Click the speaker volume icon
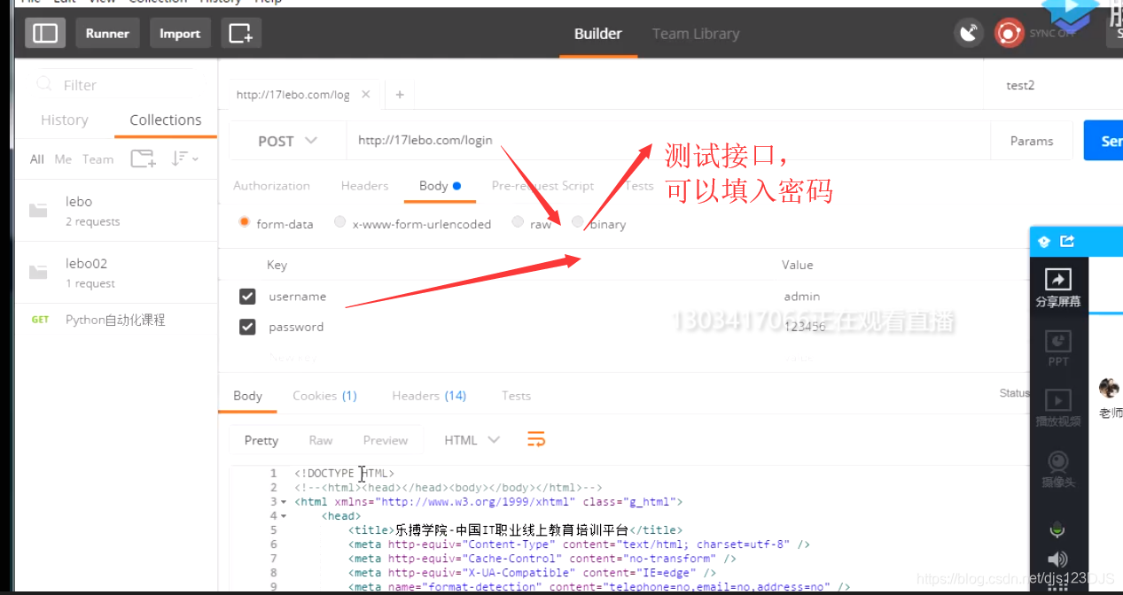This screenshot has width=1123, height=595. [1057, 560]
